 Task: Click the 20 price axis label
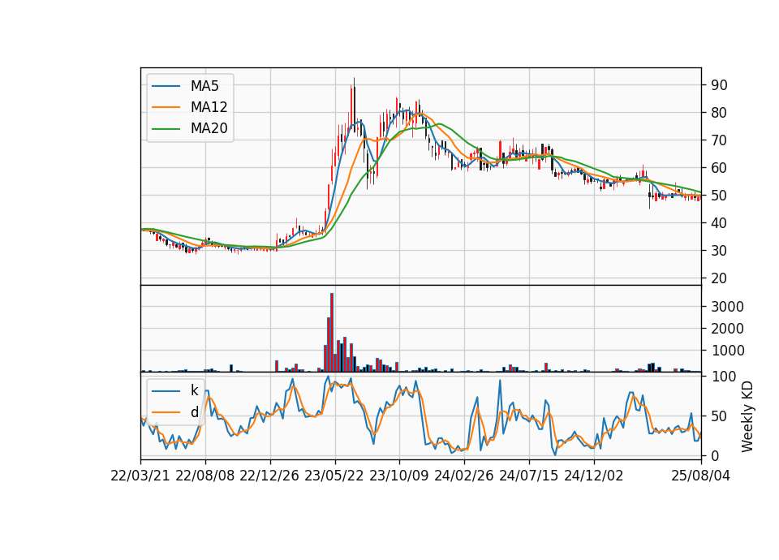point(719,278)
